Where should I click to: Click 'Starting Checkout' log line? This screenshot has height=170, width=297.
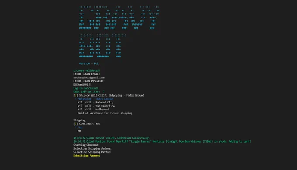click(x=86, y=145)
